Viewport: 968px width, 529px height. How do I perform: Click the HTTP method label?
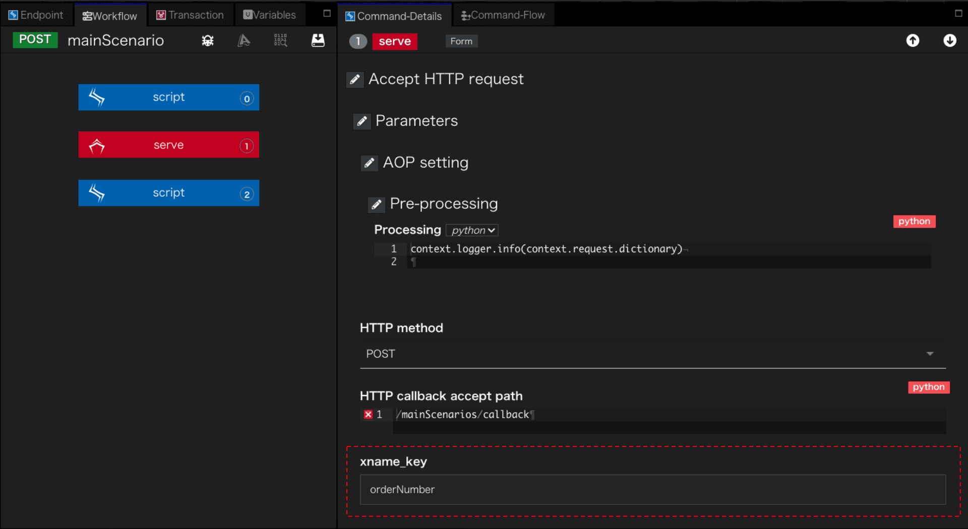click(401, 328)
